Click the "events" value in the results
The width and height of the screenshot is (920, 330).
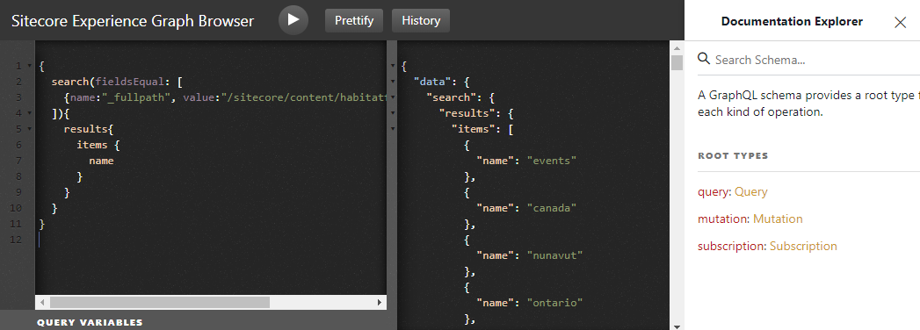(552, 161)
